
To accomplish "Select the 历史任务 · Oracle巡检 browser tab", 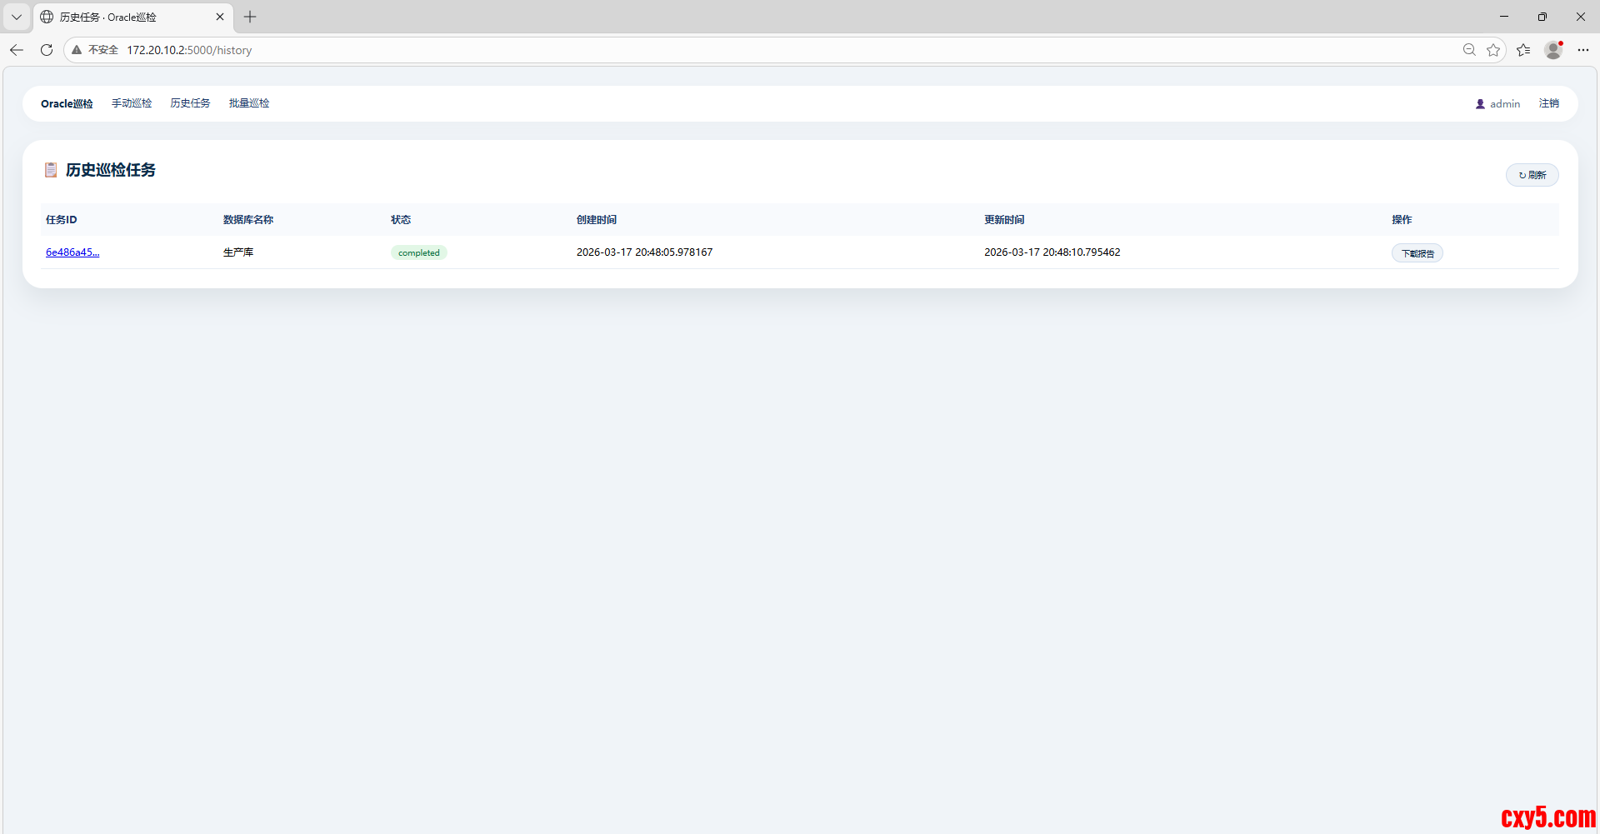I will 132,17.
